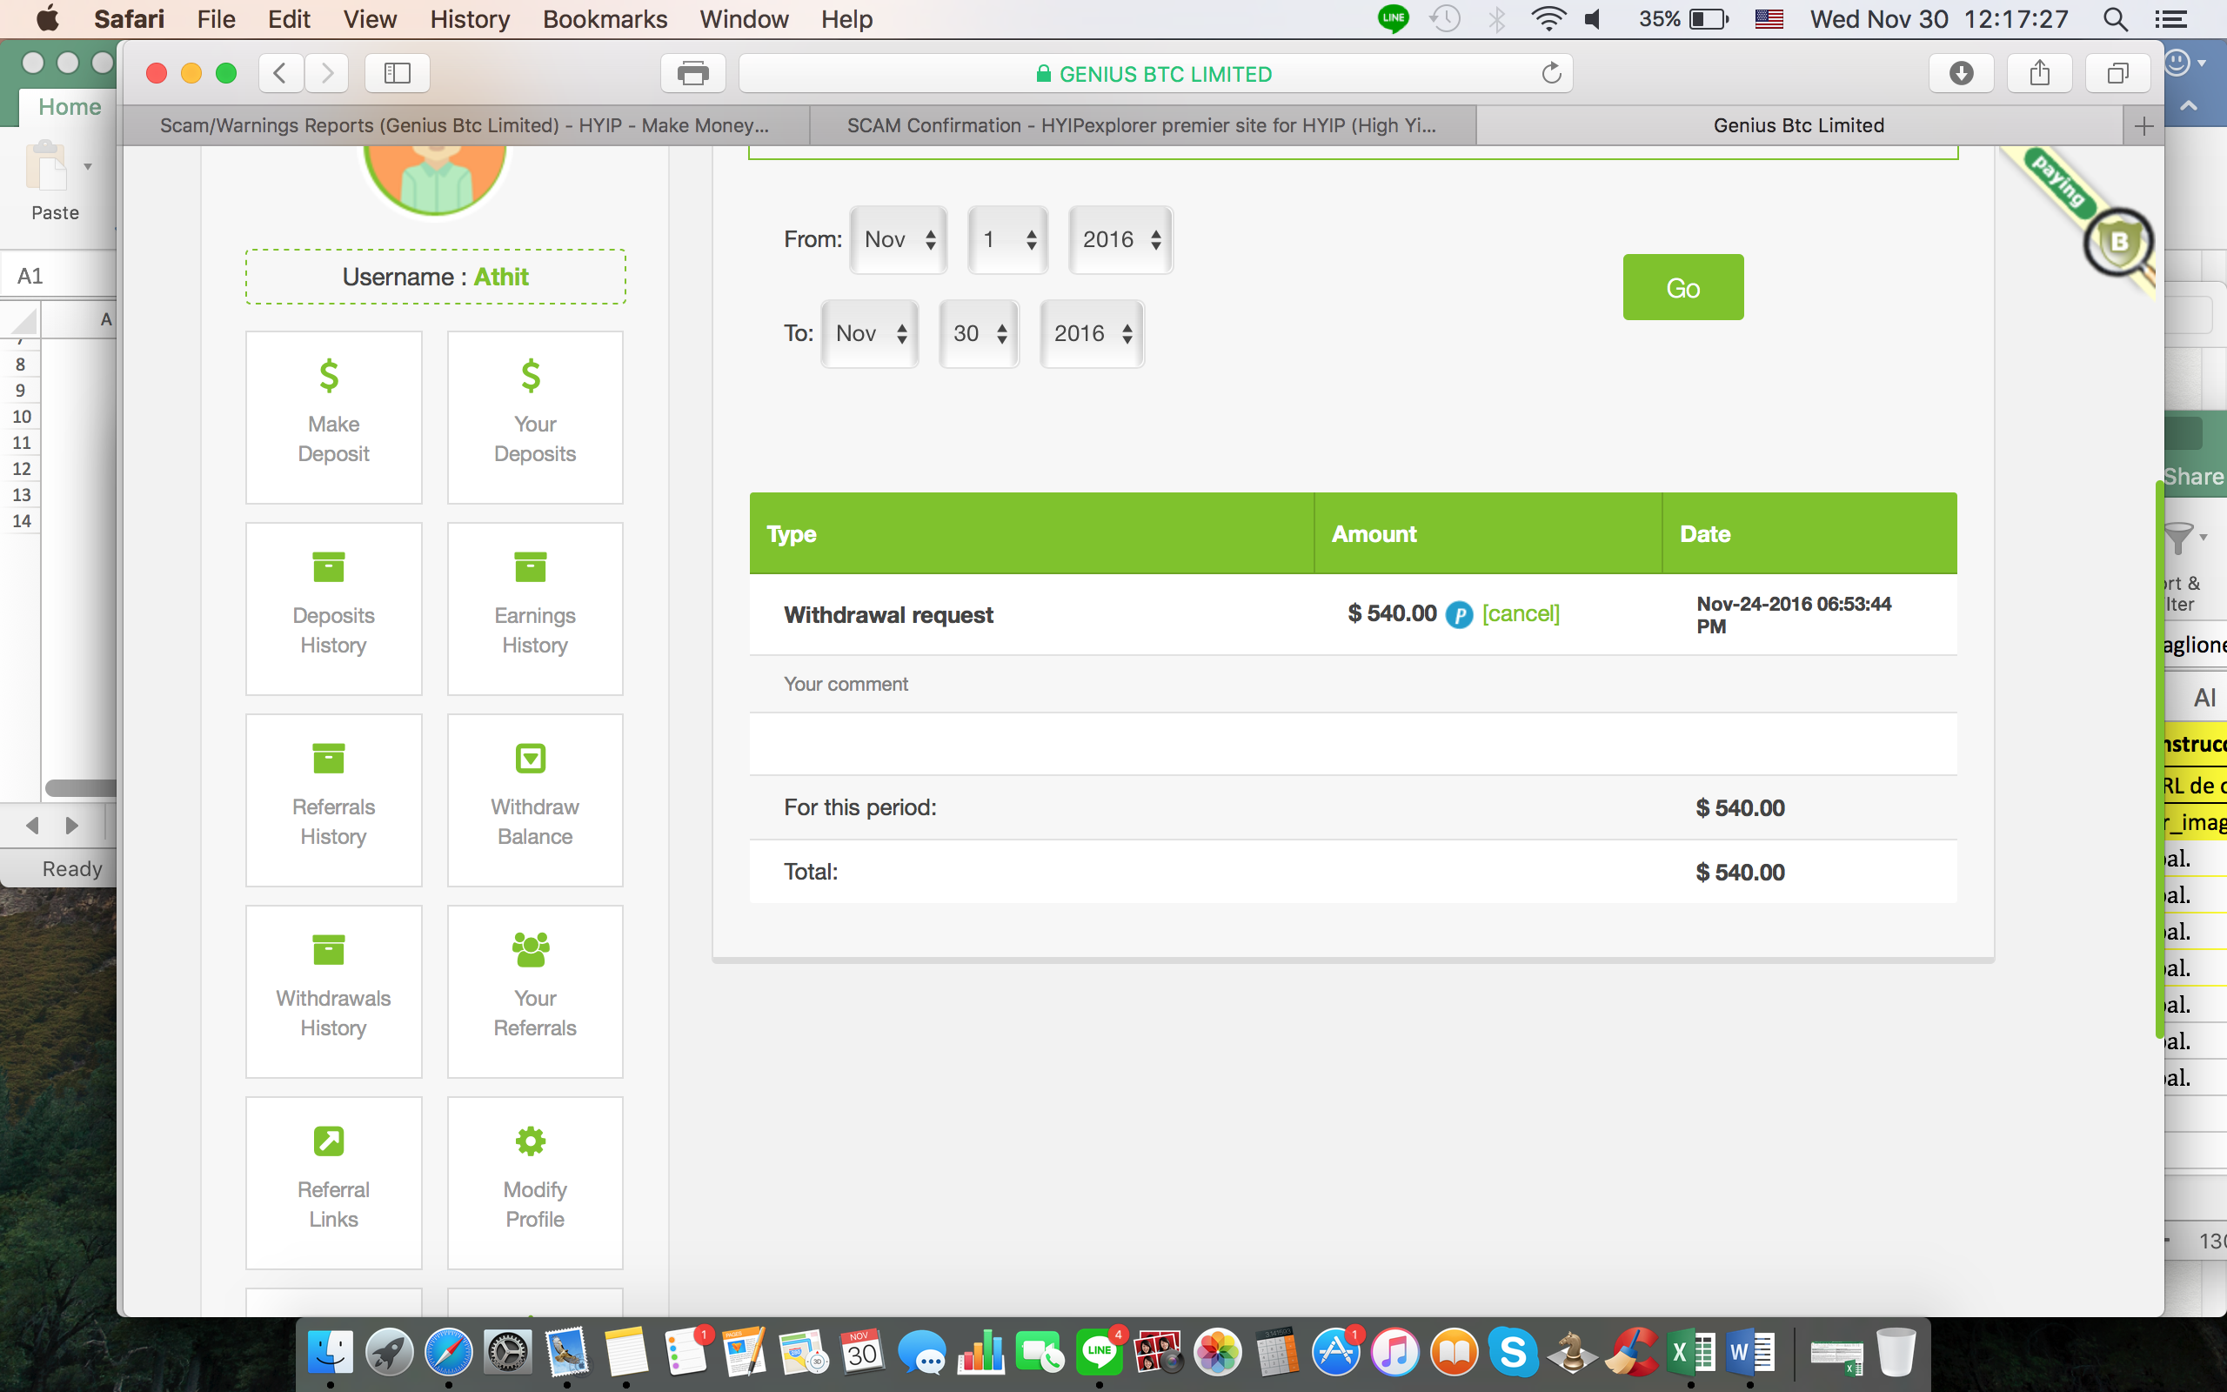
Task: Click Safari downloads icon
Action: coord(1961,74)
